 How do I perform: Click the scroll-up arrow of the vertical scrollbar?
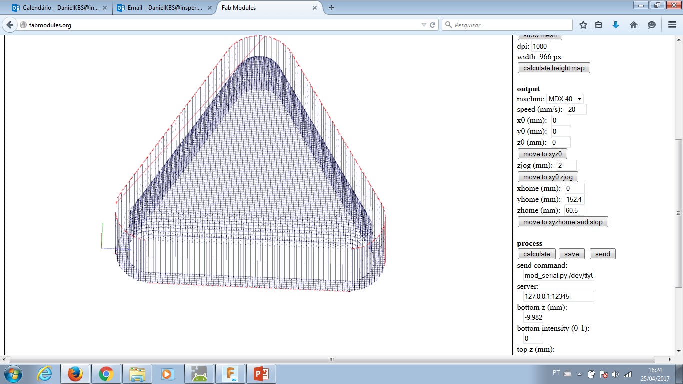(x=678, y=39)
